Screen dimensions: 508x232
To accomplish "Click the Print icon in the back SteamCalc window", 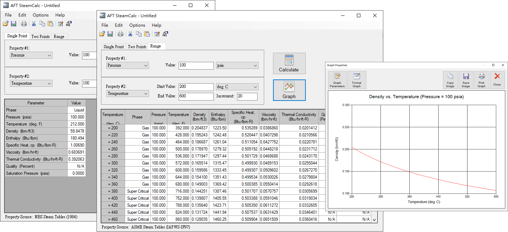I will point(24,24).
